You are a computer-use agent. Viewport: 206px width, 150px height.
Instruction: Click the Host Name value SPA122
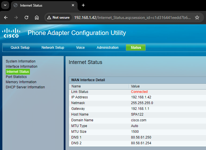[x=137, y=114]
